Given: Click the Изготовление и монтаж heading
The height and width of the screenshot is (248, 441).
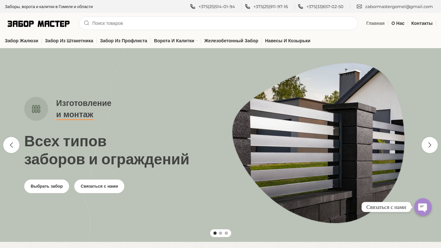Looking at the screenshot, I should click(x=84, y=109).
